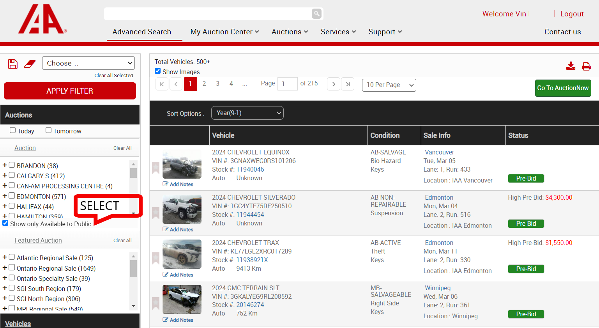Open the Chevrolet Silverado thumbnail image

click(182, 209)
